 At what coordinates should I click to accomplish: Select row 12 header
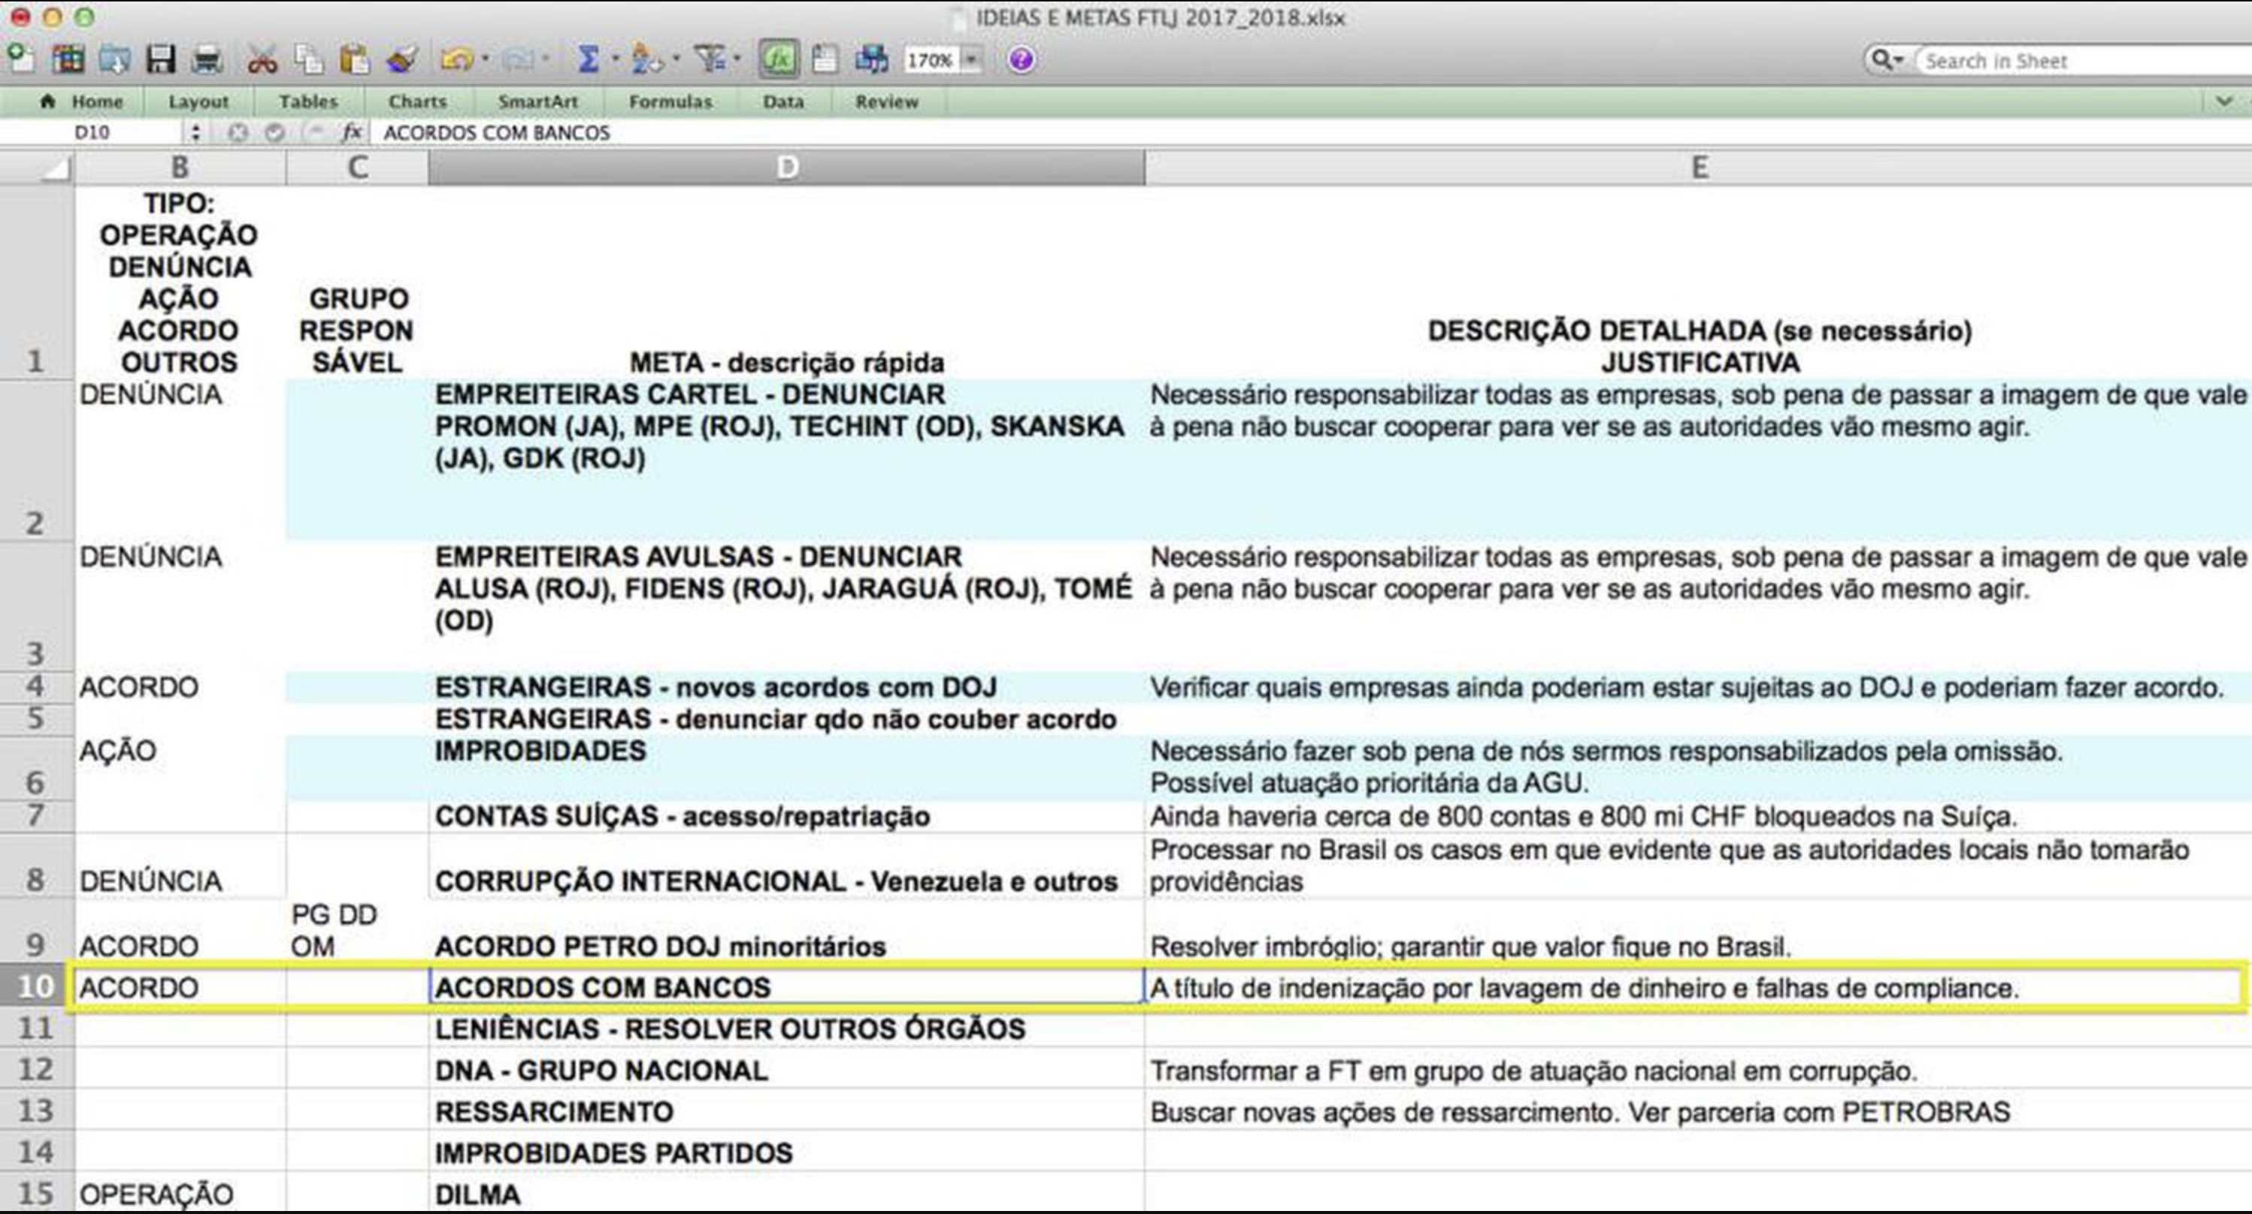point(36,1068)
